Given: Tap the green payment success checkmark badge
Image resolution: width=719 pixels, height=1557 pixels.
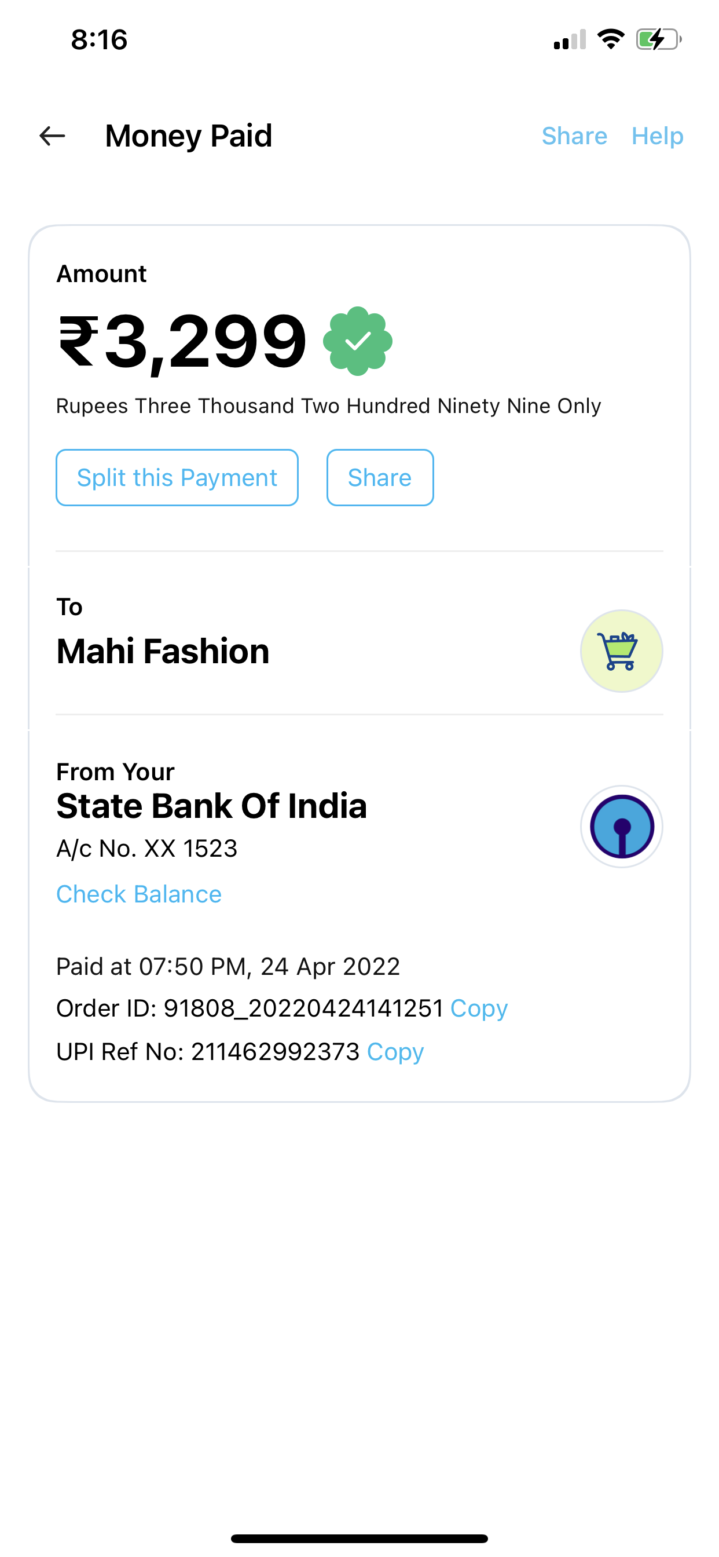Looking at the screenshot, I should [358, 342].
